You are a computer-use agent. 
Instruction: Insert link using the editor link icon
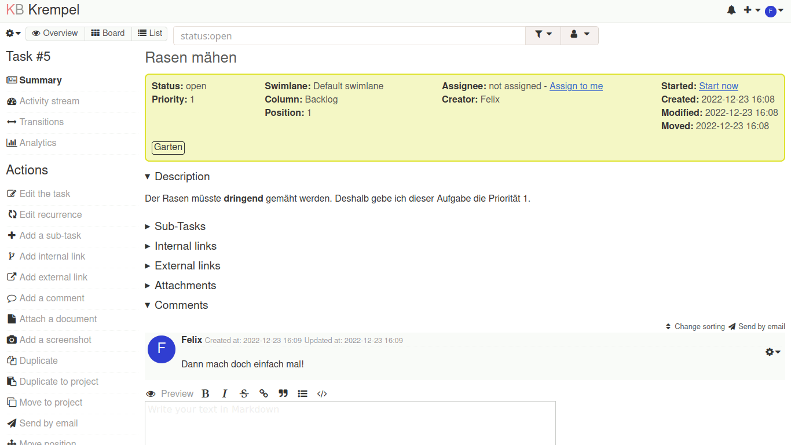[x=263, y=394]
